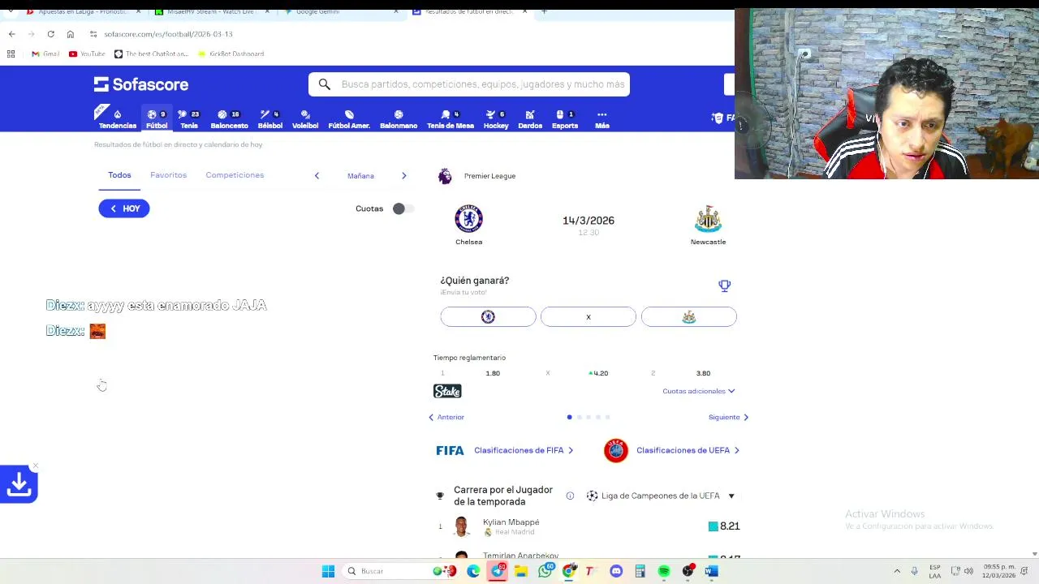Open the Tenis de Mesa category

point(451,119)
